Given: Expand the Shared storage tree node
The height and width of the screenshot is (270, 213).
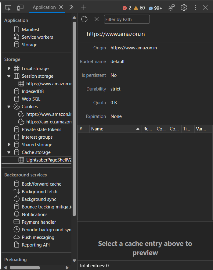Looking at the screenshot, I should pyautogui.click(x=9, y=145).
